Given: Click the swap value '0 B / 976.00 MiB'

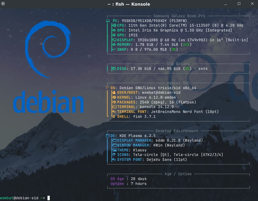Looking at the screenshot, I should [x=149, y=49].
